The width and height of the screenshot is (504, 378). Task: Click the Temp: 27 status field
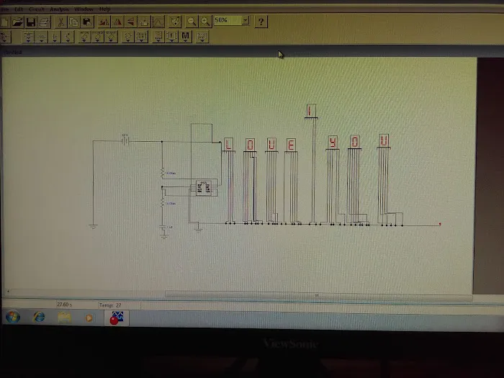(x=120, y=305)
